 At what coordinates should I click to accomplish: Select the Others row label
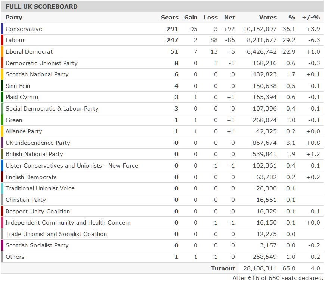[x=15, y=257]
